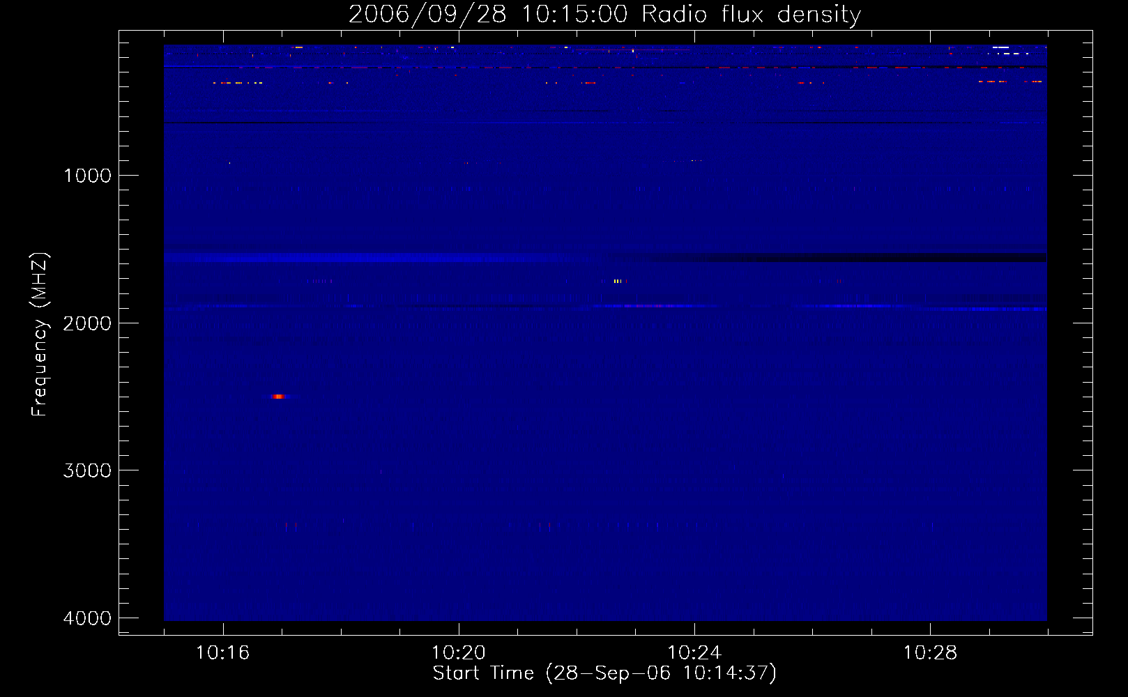Click the '10:28' time axis label
The height and width of the screenshot is (697, 1128).
point(930,653)
